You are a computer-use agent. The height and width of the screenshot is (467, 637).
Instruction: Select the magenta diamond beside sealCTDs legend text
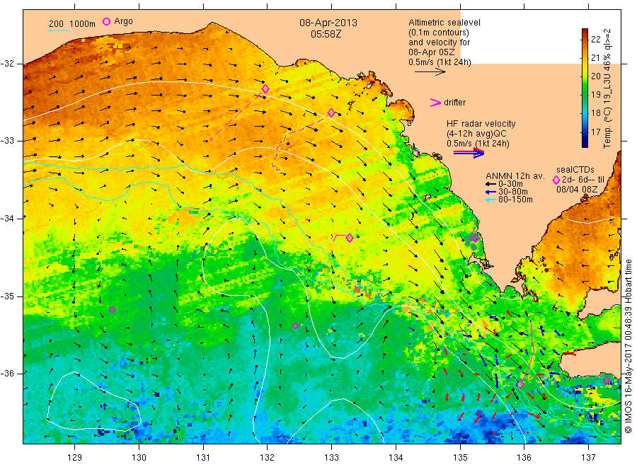556,180
